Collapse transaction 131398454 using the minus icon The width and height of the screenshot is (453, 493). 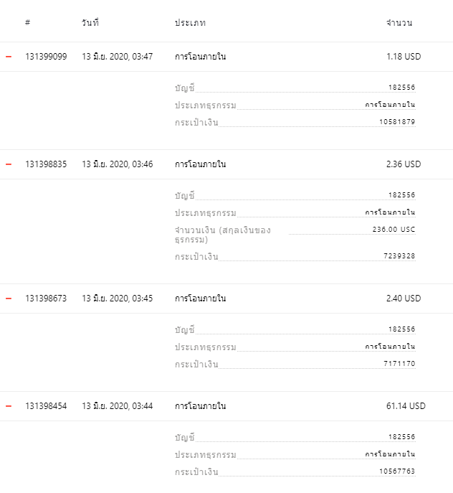pos(9,406)
